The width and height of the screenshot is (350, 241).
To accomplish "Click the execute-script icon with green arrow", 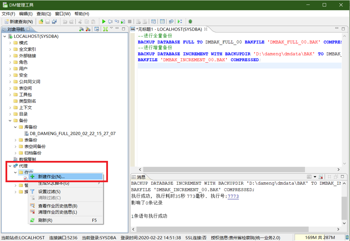I will coord(123,21).
